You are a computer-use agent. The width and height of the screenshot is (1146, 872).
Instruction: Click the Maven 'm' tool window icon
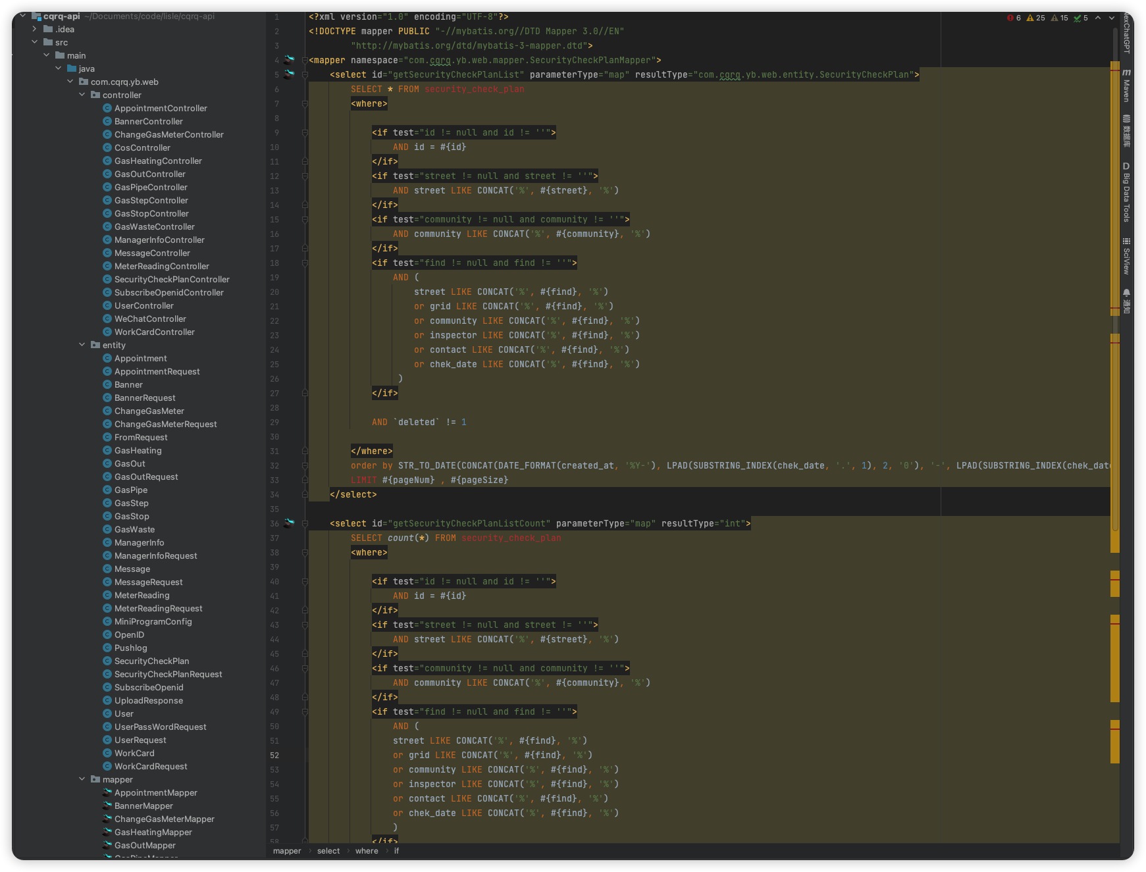1126,72
